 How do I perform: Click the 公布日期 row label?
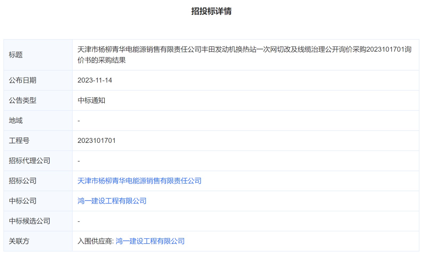[22, 80]
